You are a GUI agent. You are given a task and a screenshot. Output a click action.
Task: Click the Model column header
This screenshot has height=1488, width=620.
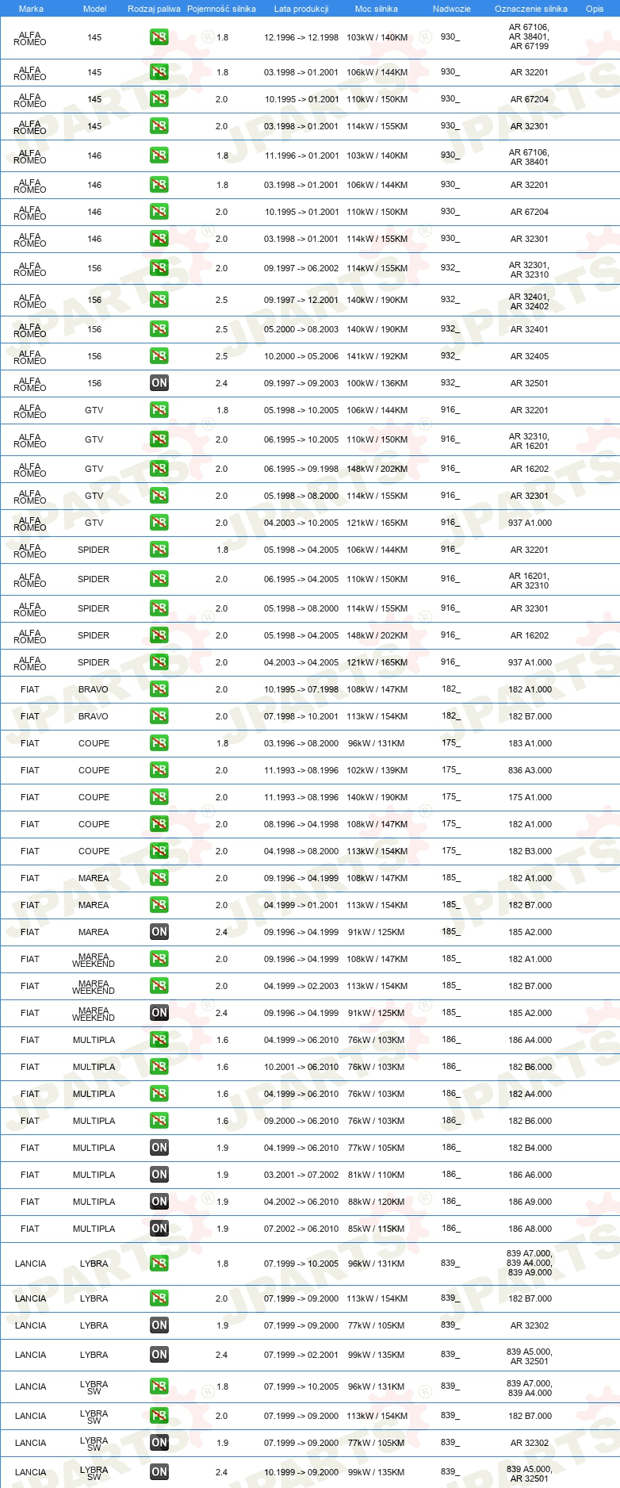point(95,9)
